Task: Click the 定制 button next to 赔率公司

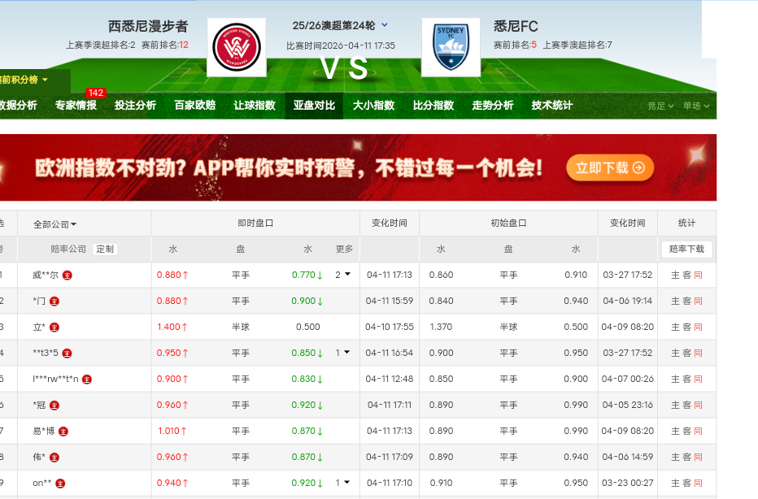Action: 105,249
